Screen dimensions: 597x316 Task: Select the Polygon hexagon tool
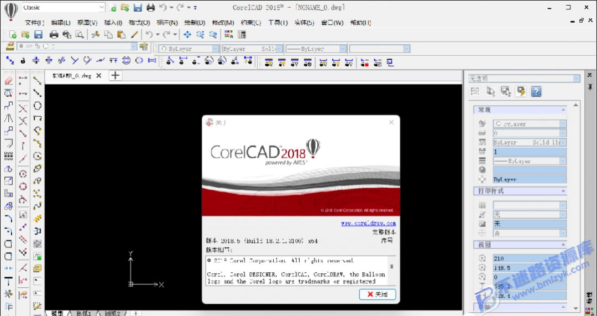coord(38,106)
